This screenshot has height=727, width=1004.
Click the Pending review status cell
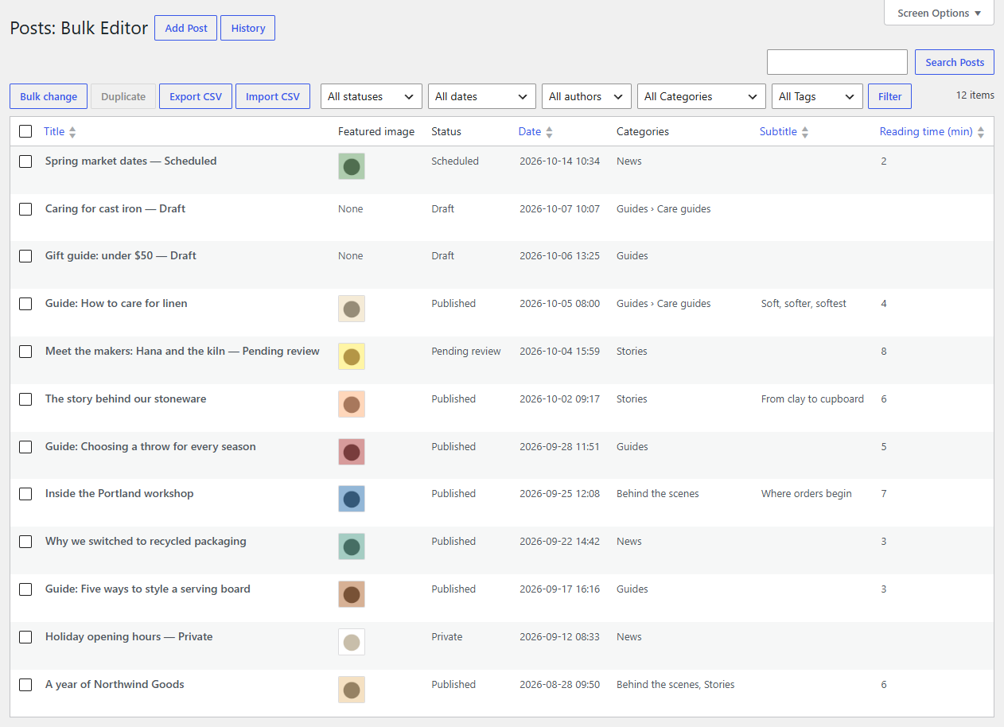coord(466,351)
